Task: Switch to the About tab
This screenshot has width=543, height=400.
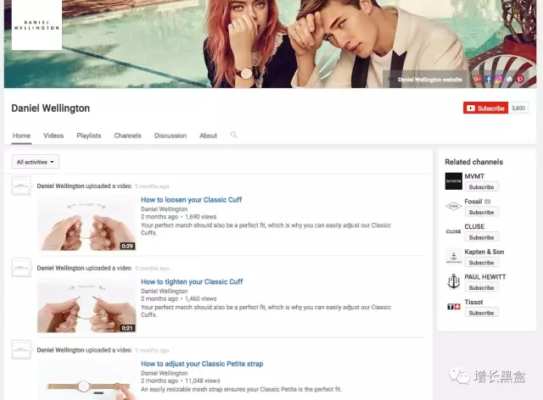Action: pyautogui.click(x=208, y=136)
